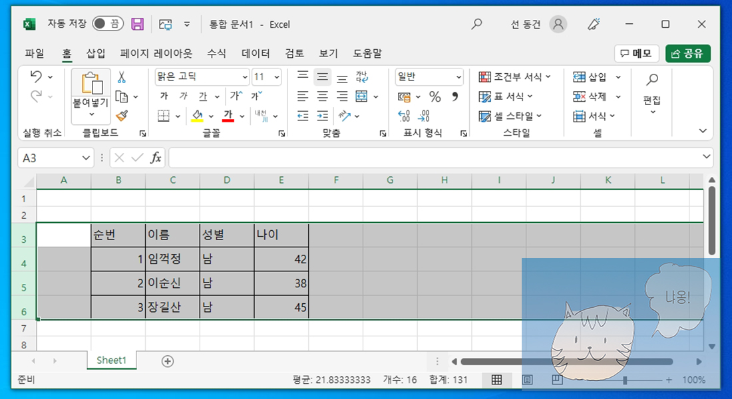
Task: Toggle Italic formatting
Action: tap(183, 96)
